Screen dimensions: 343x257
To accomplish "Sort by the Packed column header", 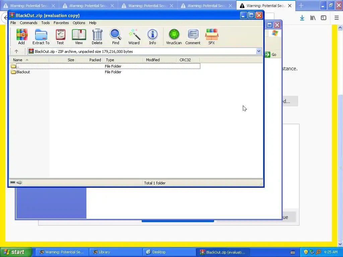I will [x=89, y=60].
